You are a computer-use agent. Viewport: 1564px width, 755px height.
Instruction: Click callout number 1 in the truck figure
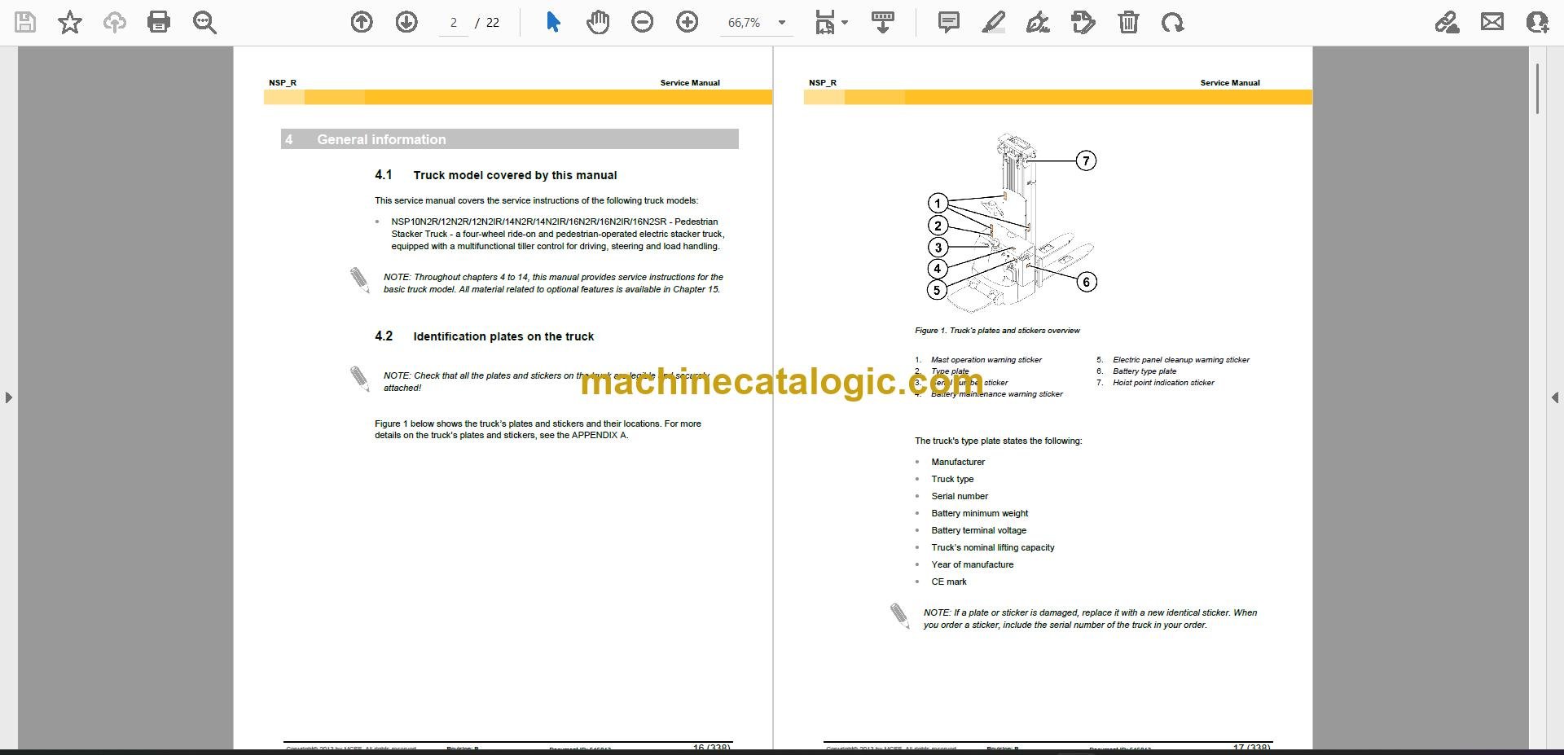pos(938,203)
